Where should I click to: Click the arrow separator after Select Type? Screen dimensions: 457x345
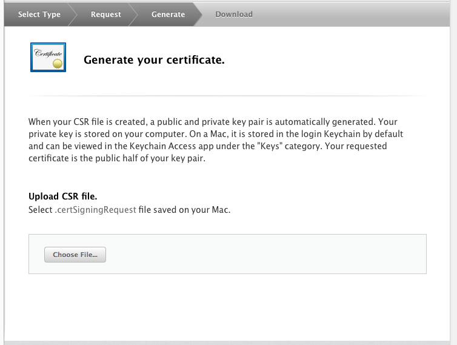[x=72, y=14]
